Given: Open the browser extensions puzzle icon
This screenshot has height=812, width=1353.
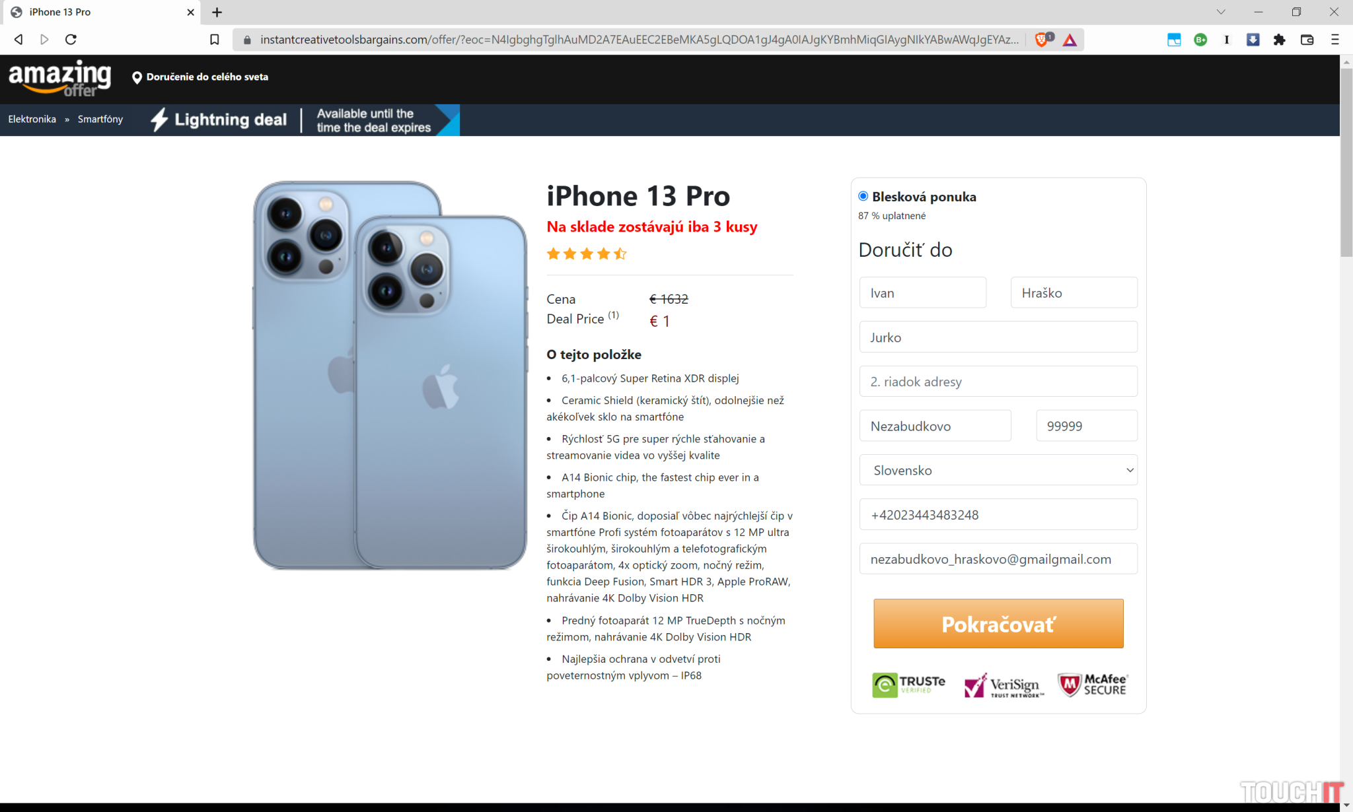Looking at the screenshot, I should 1279,40.
